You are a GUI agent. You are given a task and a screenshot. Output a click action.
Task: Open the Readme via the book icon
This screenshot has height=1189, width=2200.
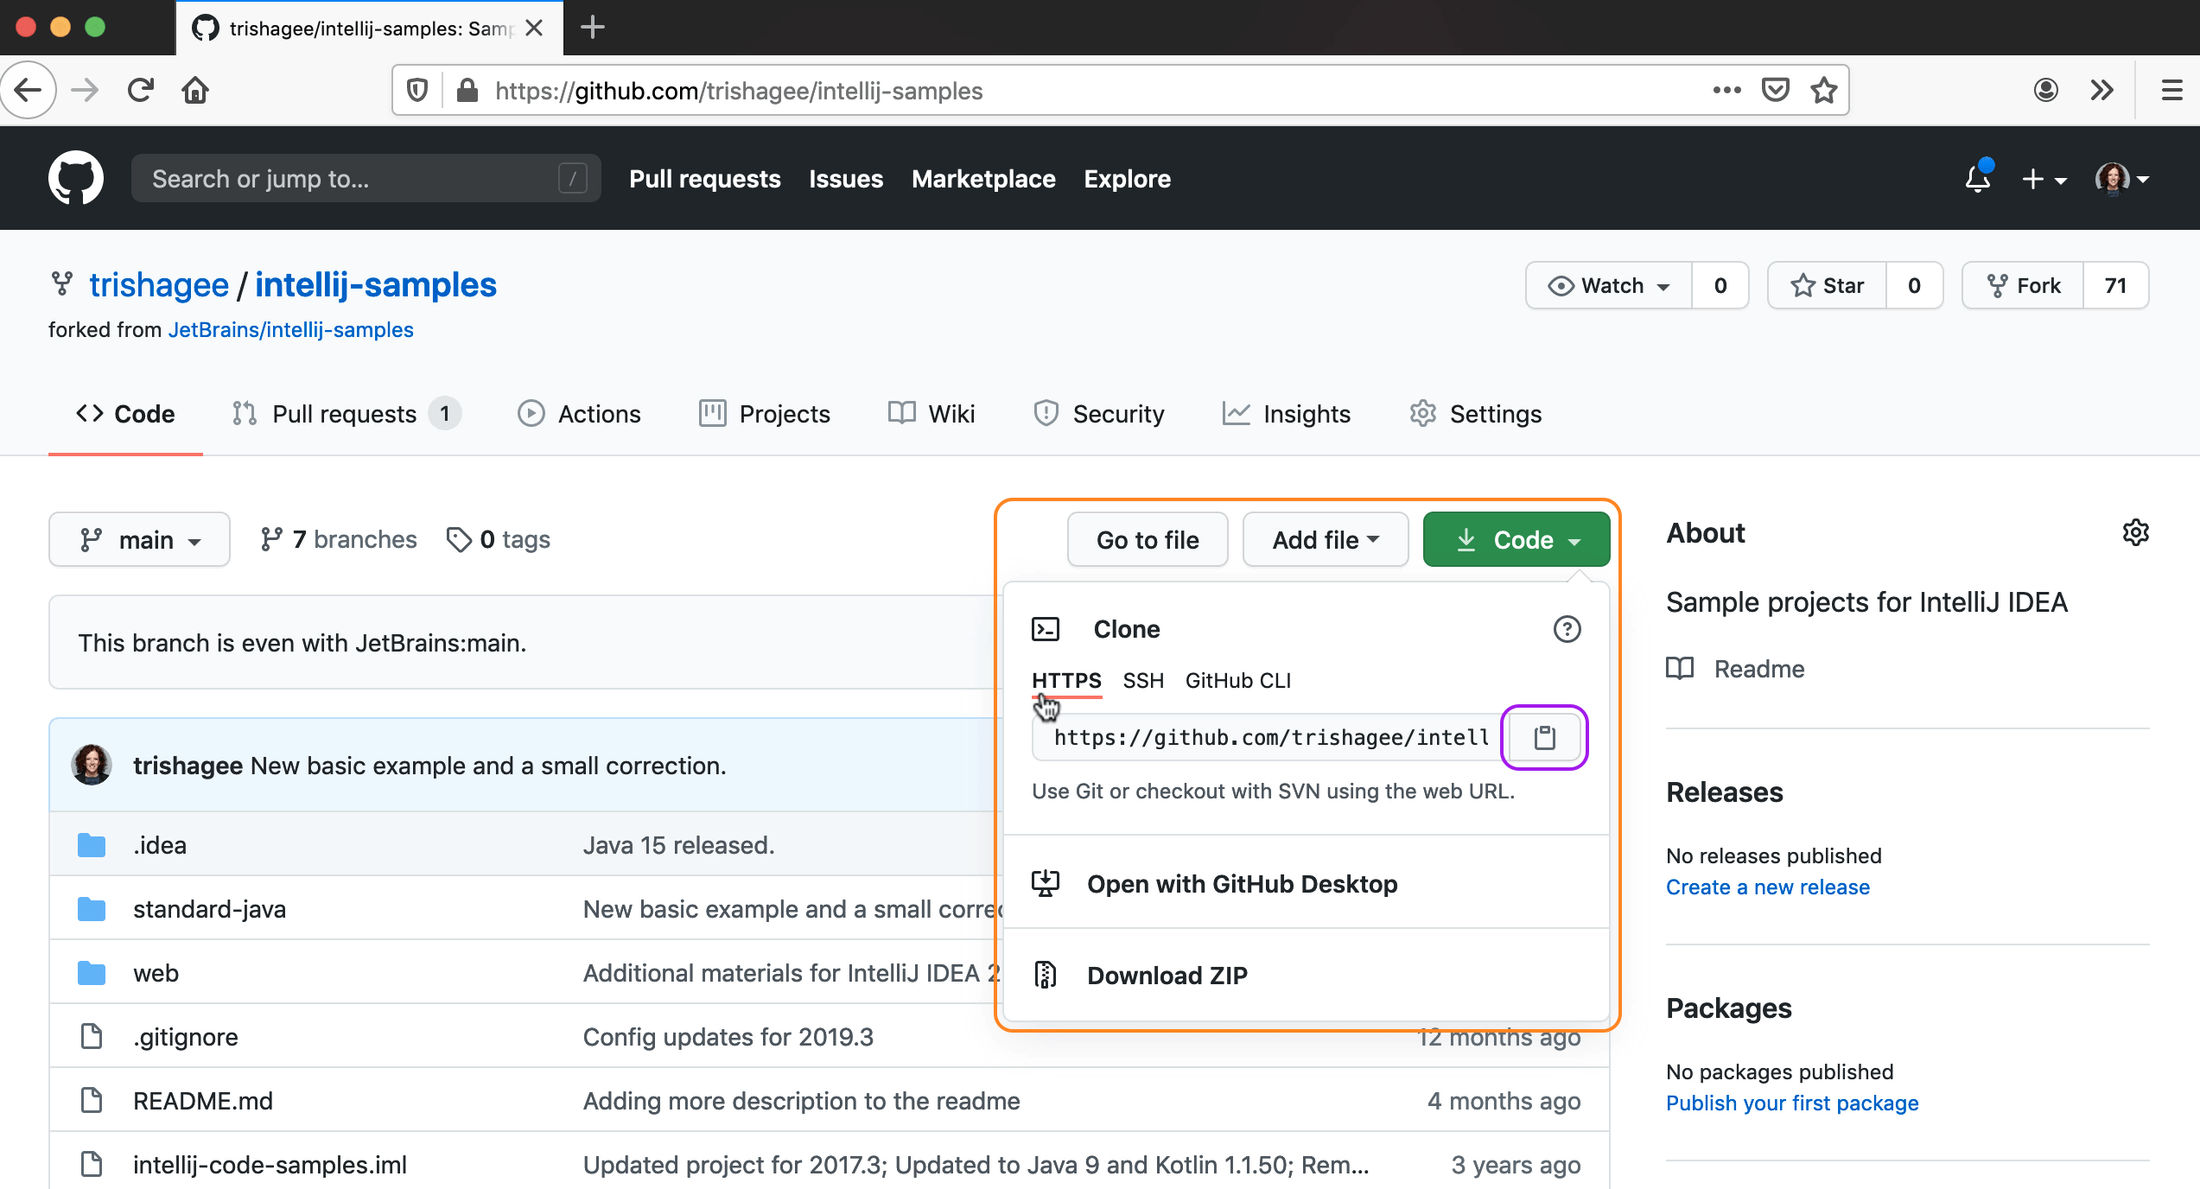[x=1679, y=668]
